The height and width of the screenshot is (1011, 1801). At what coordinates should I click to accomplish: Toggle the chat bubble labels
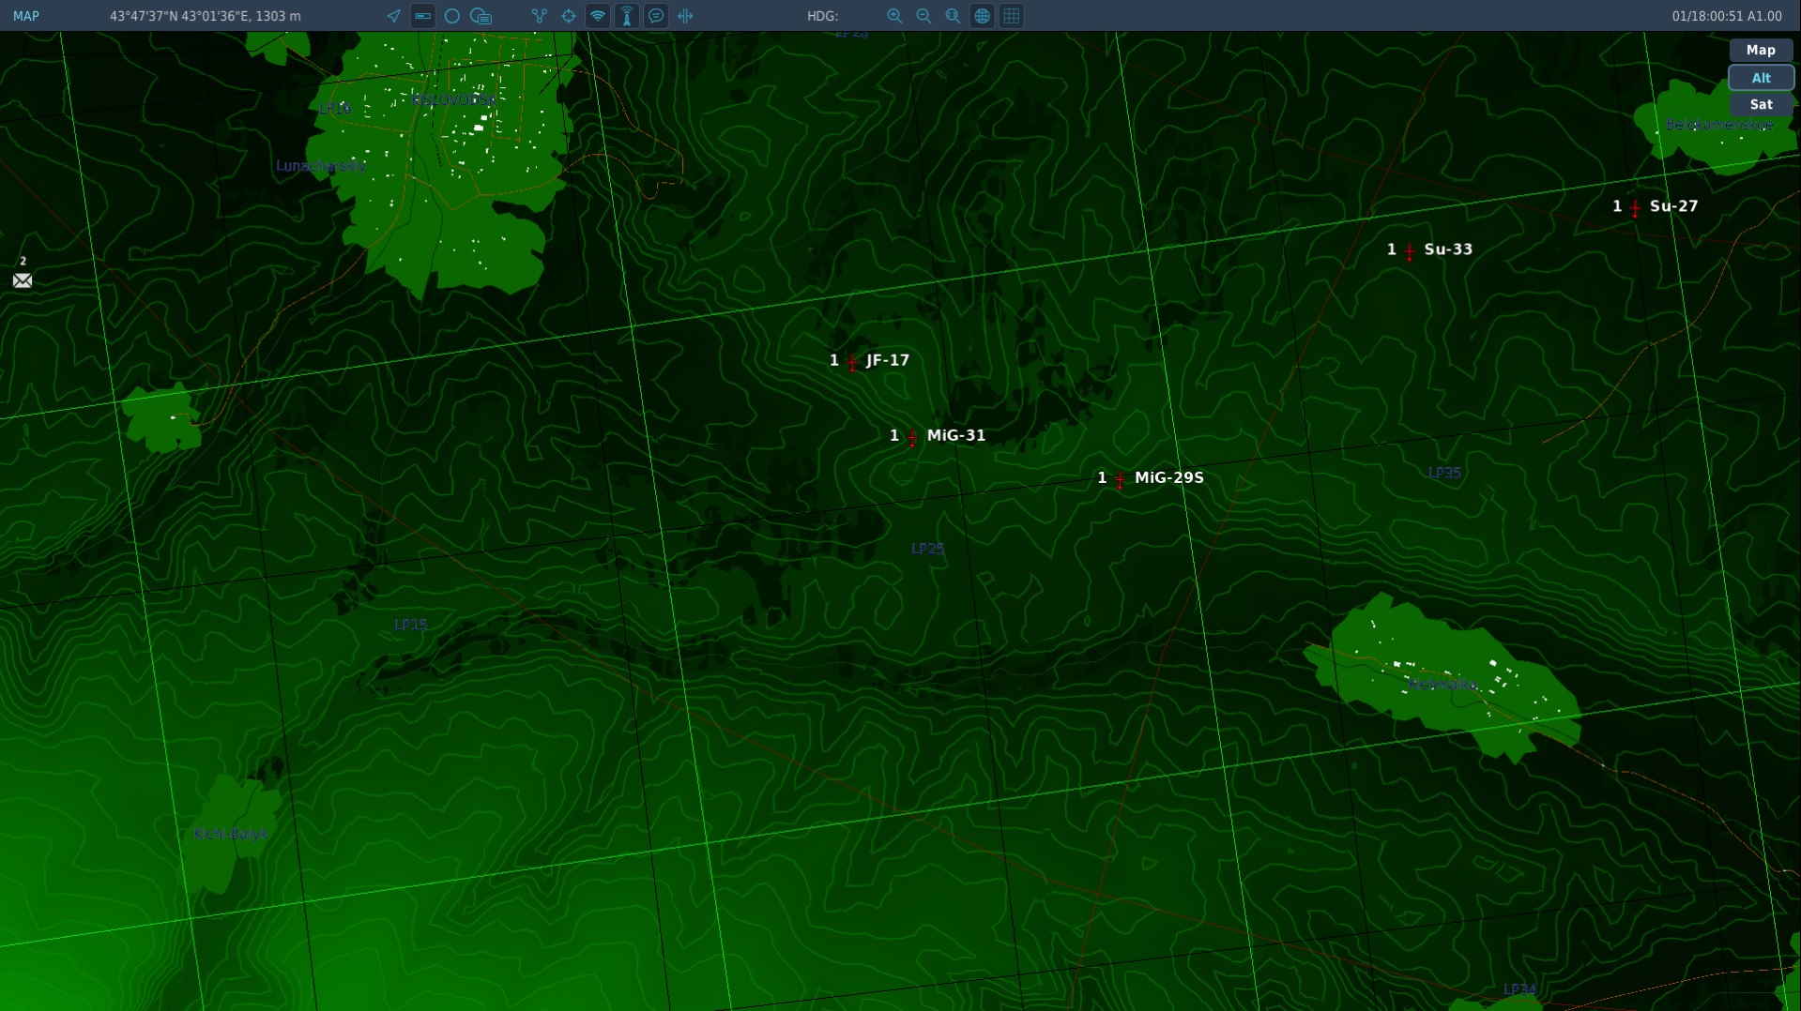(656, 16)
